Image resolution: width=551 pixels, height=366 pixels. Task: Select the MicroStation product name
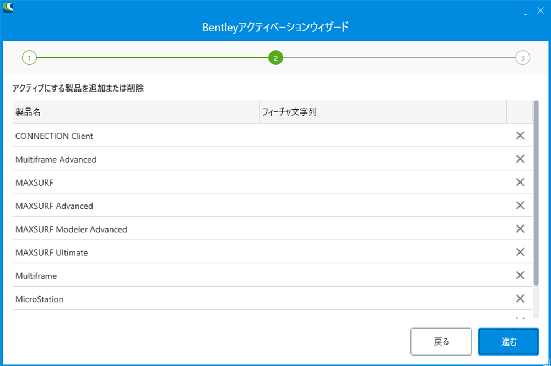[39, 299]
